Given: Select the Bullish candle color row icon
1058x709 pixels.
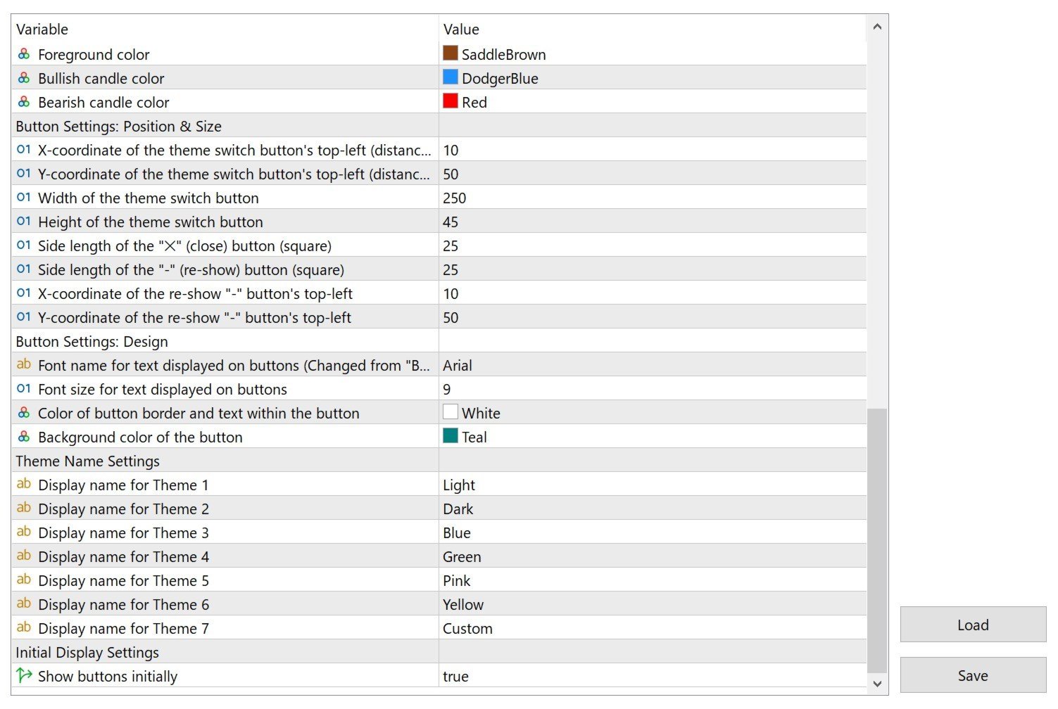Looking at the screenshot, I should pos(24,78).
